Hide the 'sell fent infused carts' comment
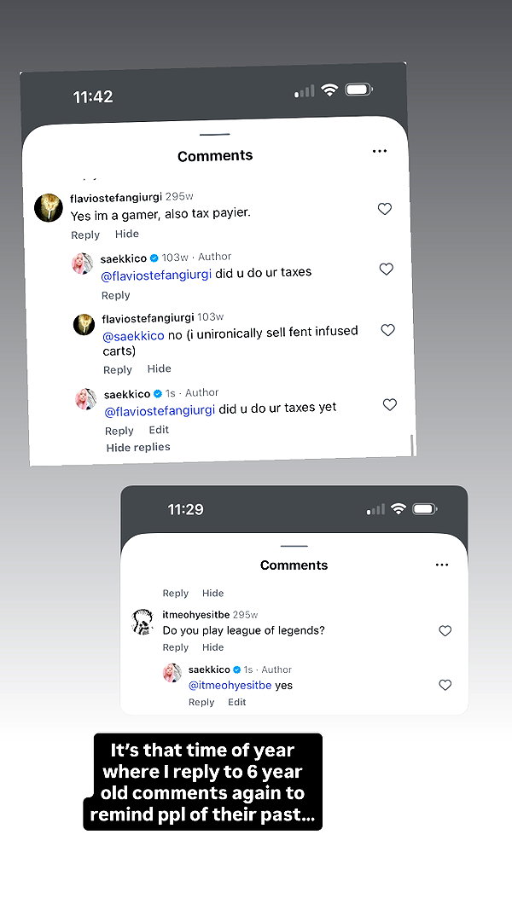The height and width of the screenshot is (910, 512). pyautogui.click(x=159, y=368)
